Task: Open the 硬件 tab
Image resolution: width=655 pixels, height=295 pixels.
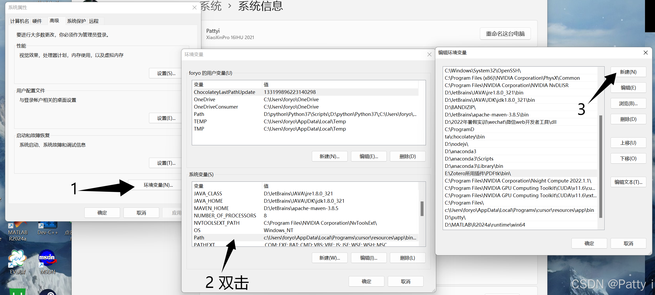Action: tap(37, 21)
